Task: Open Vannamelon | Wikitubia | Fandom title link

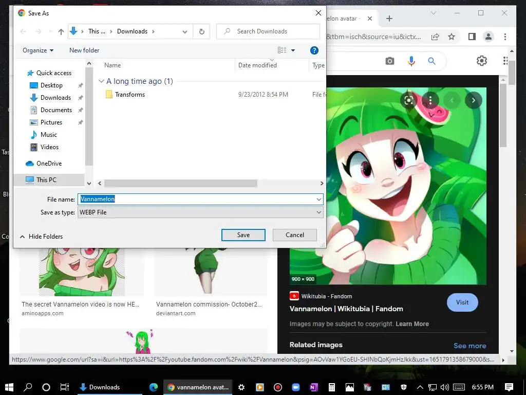Action: click(x=346, y=309)
